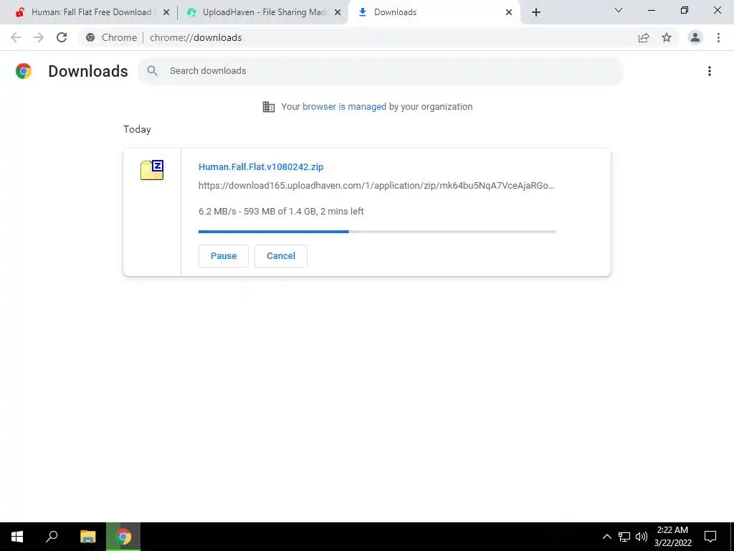734x551 pixels.
Task: Open the Chrome profile avatar button
Action: coord(695,37)
